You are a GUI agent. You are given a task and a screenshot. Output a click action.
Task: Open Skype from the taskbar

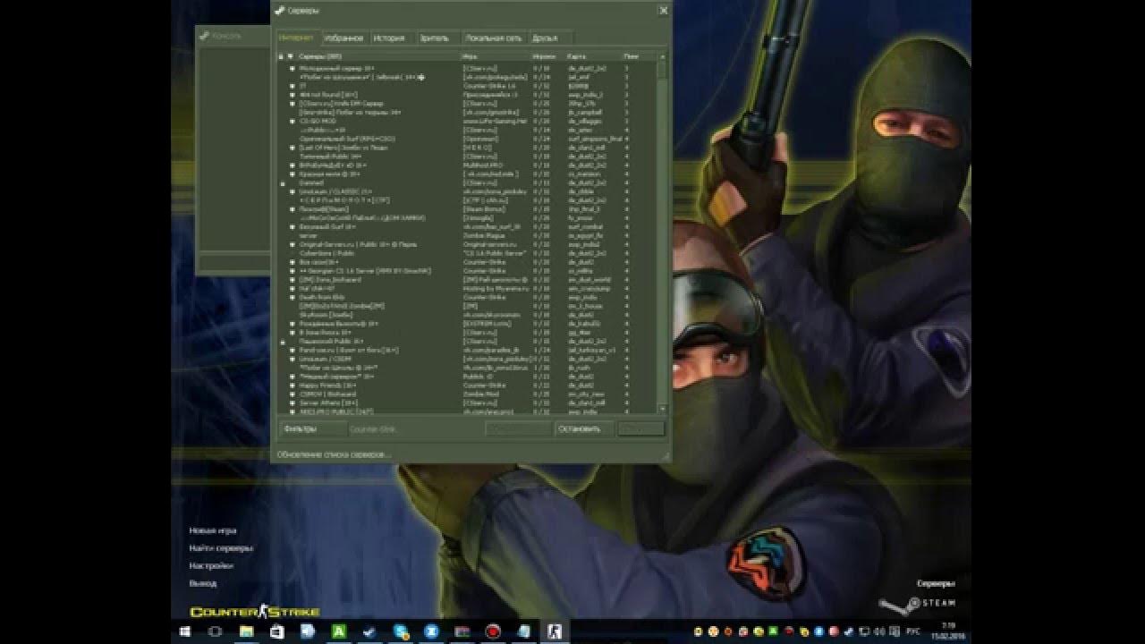(401, 631)
